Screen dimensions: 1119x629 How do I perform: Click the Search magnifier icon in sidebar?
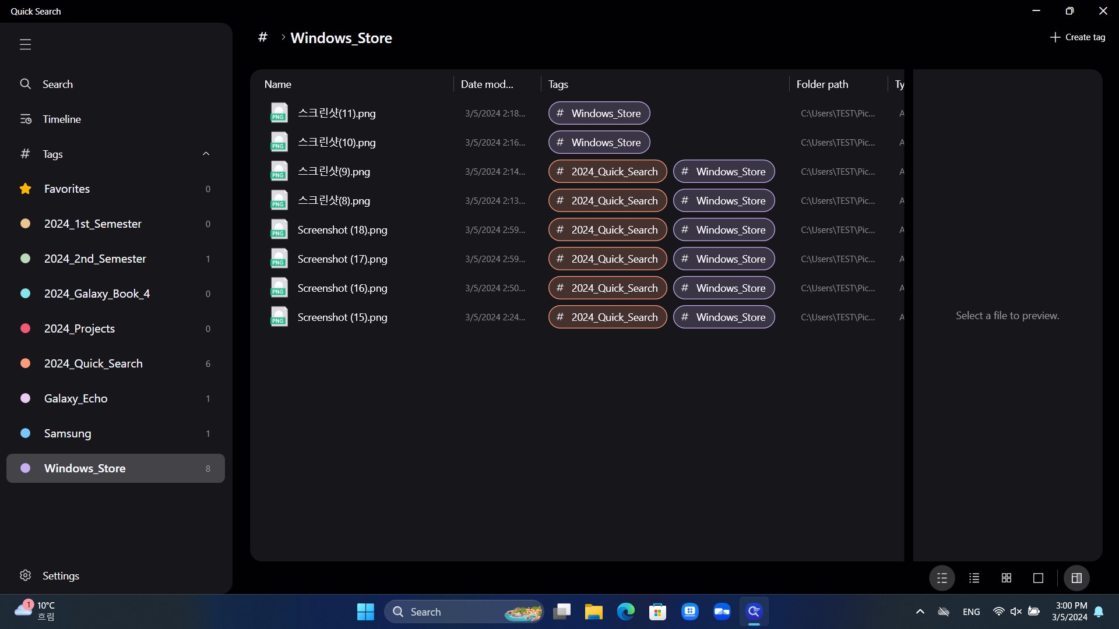coord(25,84)
